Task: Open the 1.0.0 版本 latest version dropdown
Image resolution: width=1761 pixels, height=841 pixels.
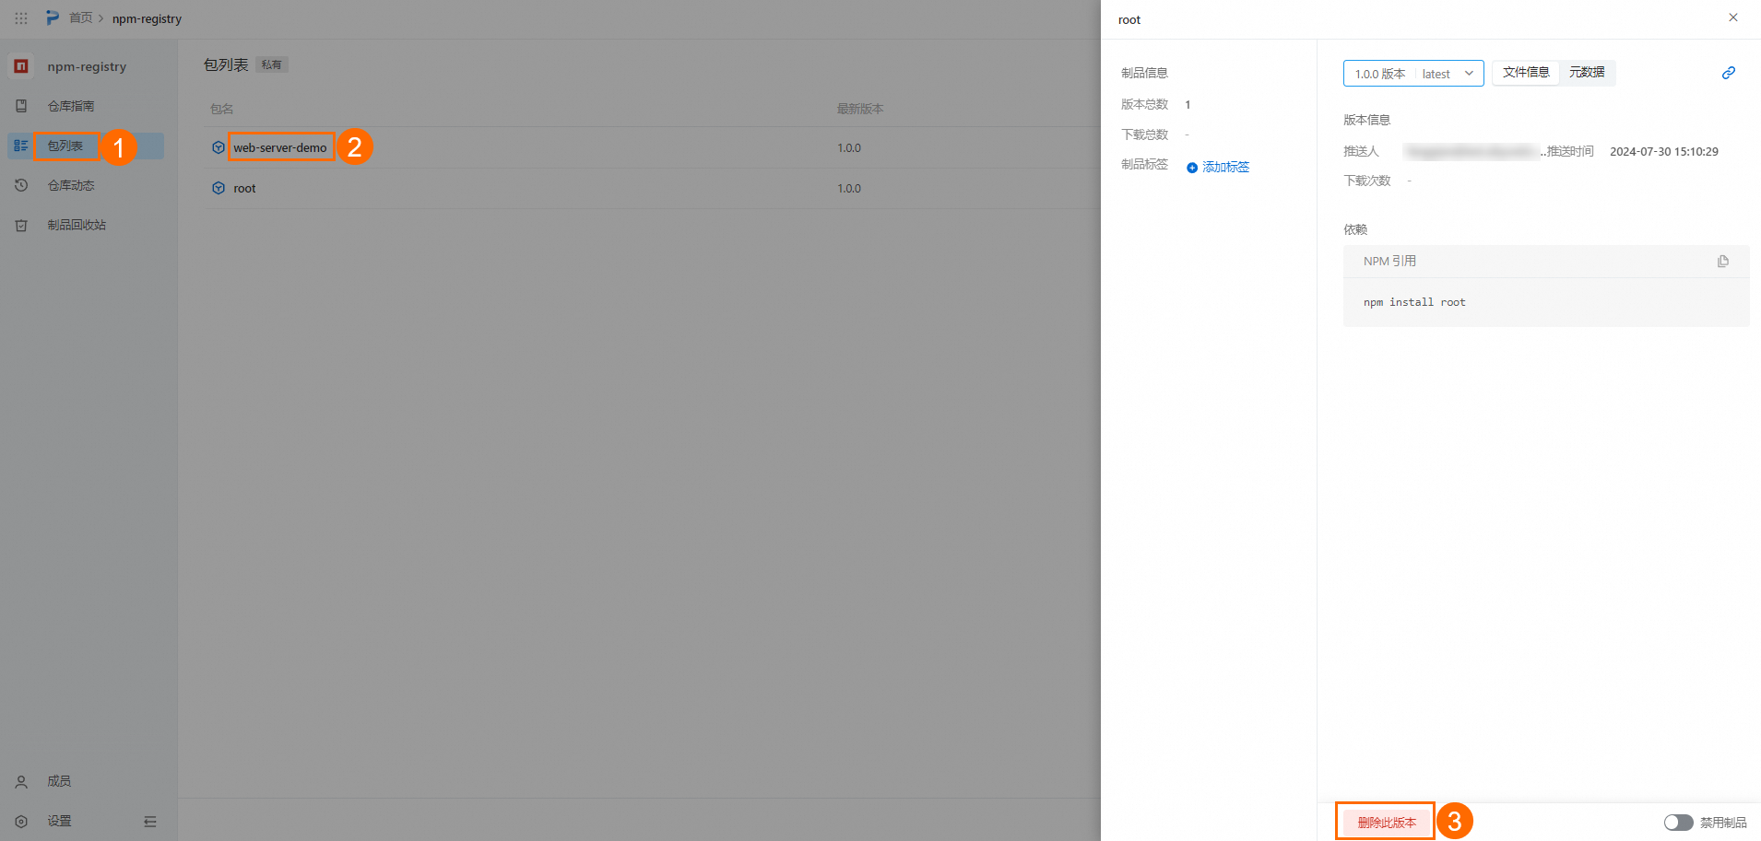Action: tap(1413, 74)
